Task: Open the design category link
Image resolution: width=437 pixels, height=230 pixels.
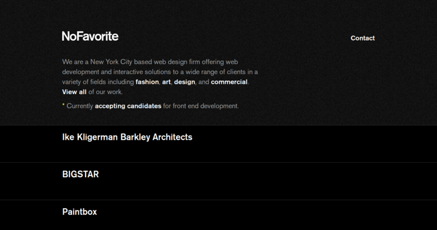Action: 185,82
